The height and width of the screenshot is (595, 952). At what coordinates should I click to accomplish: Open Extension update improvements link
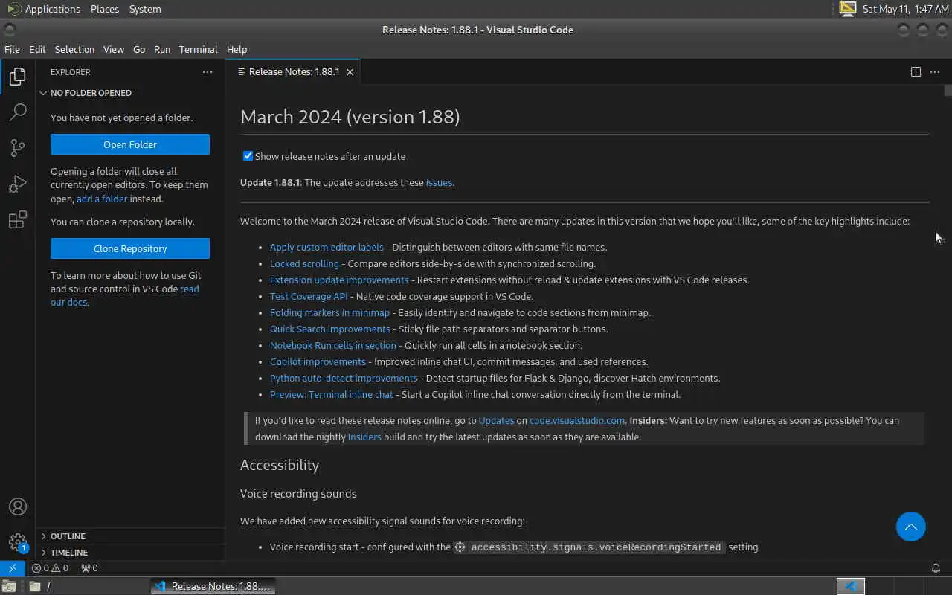(339, 280)
